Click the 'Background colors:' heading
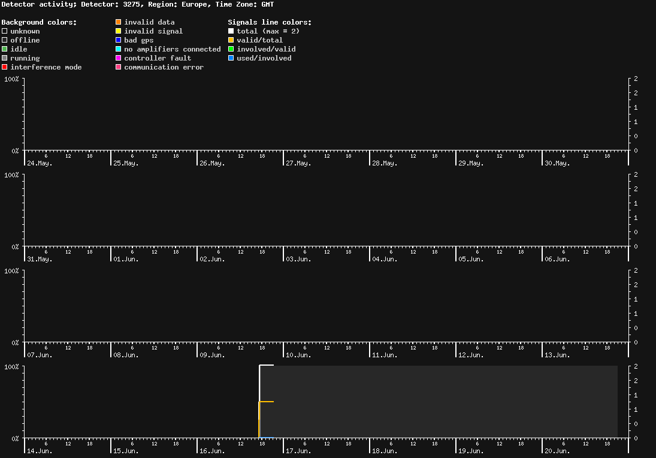Viewport: 656px width, 458px height. pyautogui.click(x=40, y=22)
